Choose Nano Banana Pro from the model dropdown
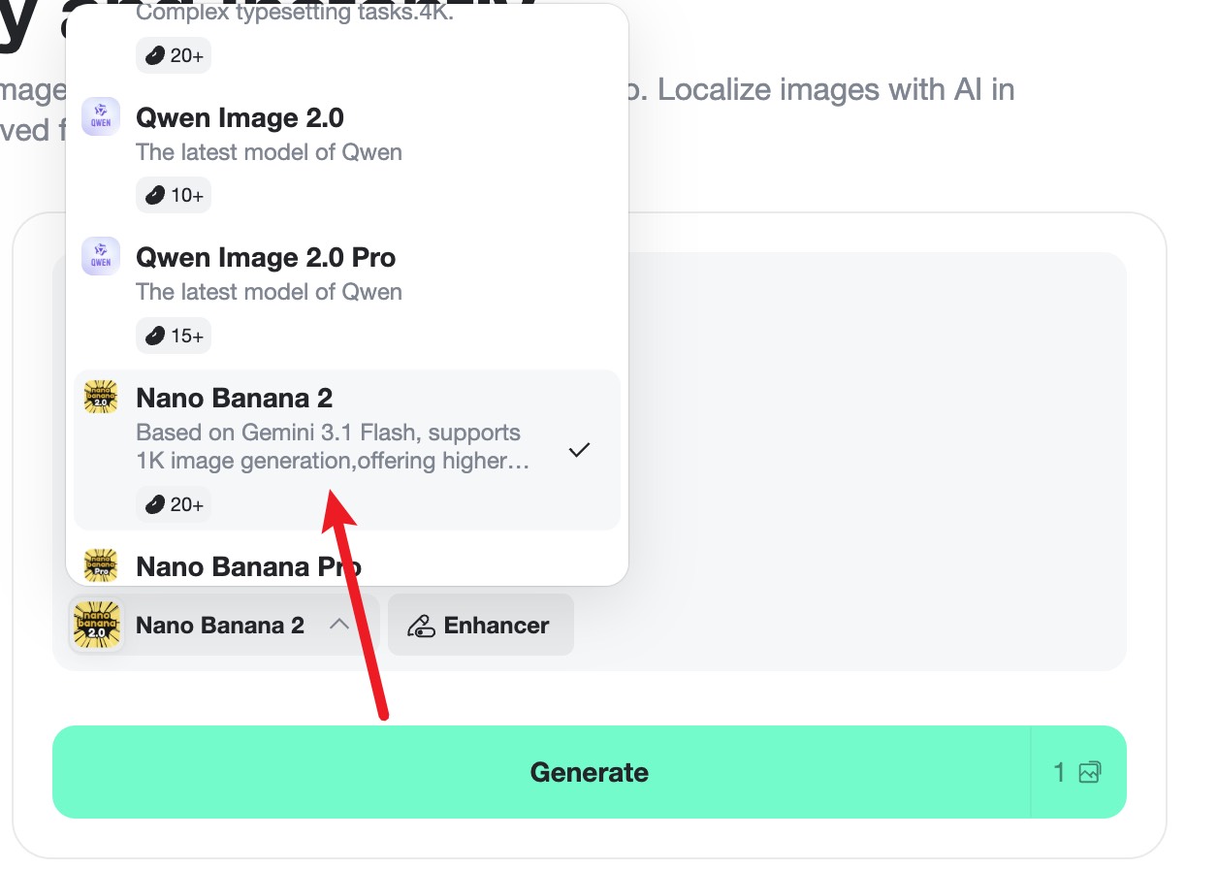 (x=249, y=565)
